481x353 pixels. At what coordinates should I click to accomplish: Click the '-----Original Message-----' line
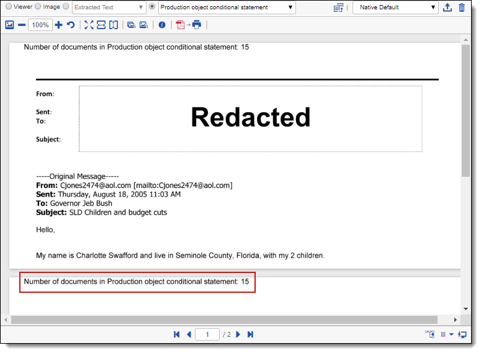pos(78,176)
